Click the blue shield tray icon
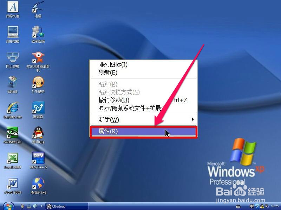This screenshot has height=210, width=281. (257, 206)
